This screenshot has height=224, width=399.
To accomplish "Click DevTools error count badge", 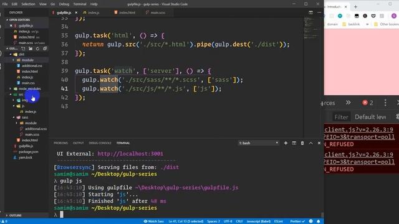I will click(368, 103).
